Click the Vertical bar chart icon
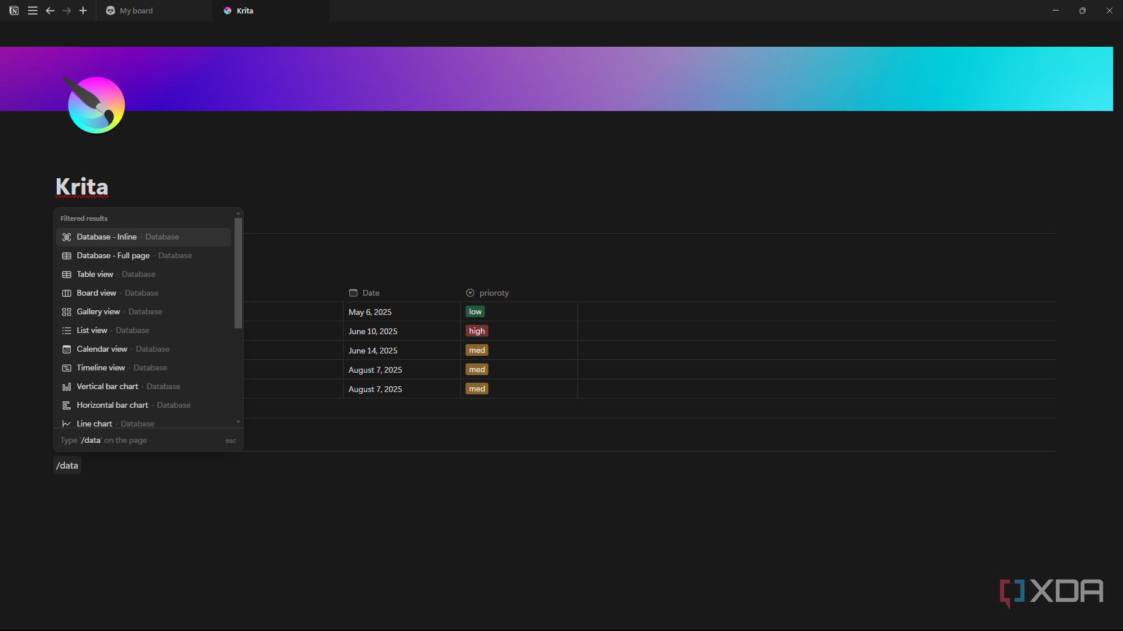This screenshot has width=1123, height=631. tap(67, 386)
